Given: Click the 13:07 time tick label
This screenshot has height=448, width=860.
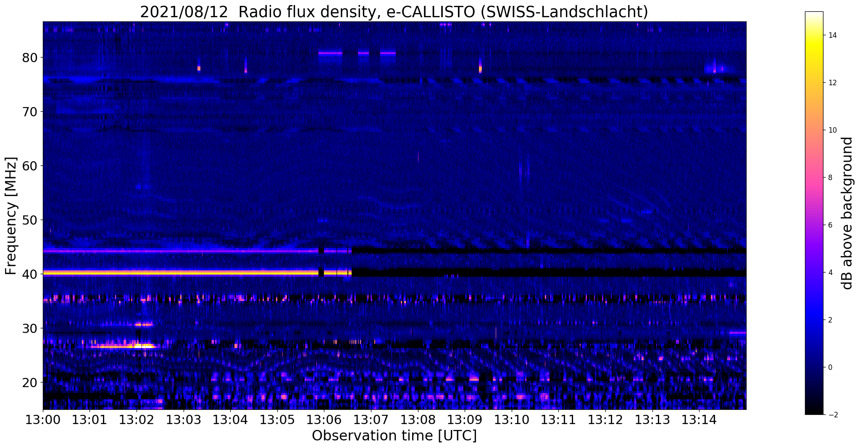Looking at the screenshot, I should tap(371, 420).
